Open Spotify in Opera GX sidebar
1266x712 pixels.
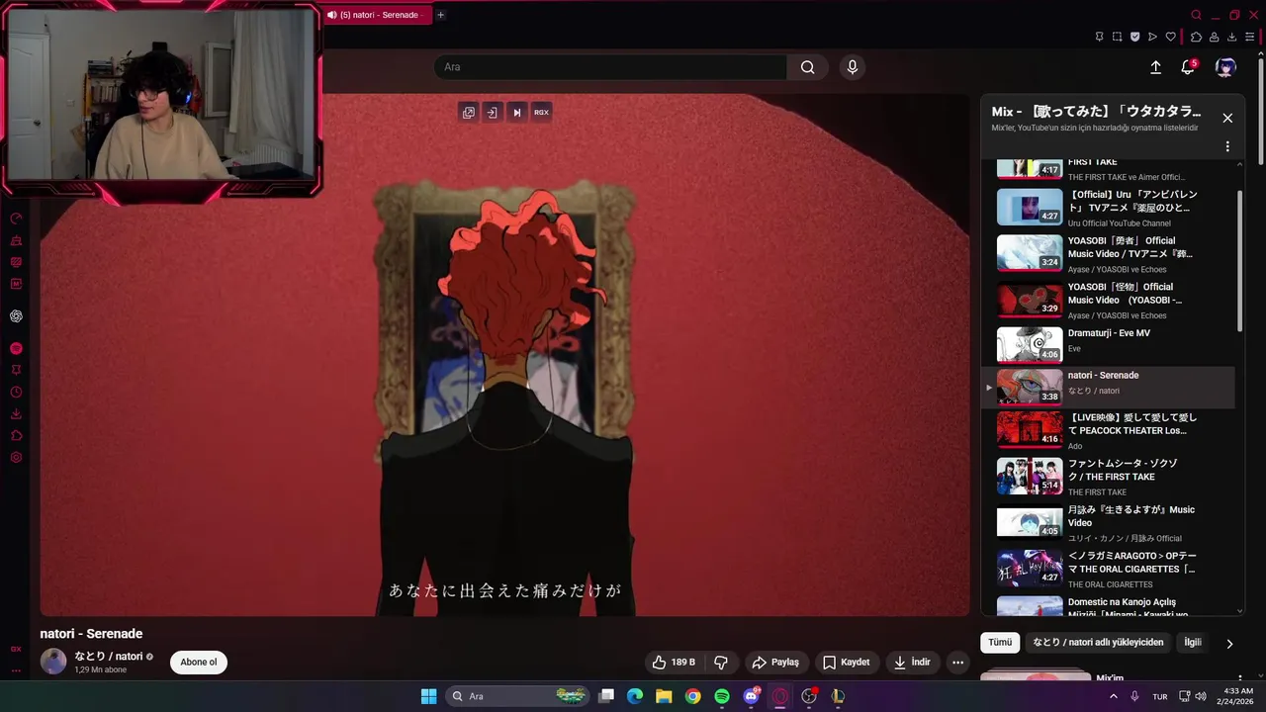(x=16, y=348)
